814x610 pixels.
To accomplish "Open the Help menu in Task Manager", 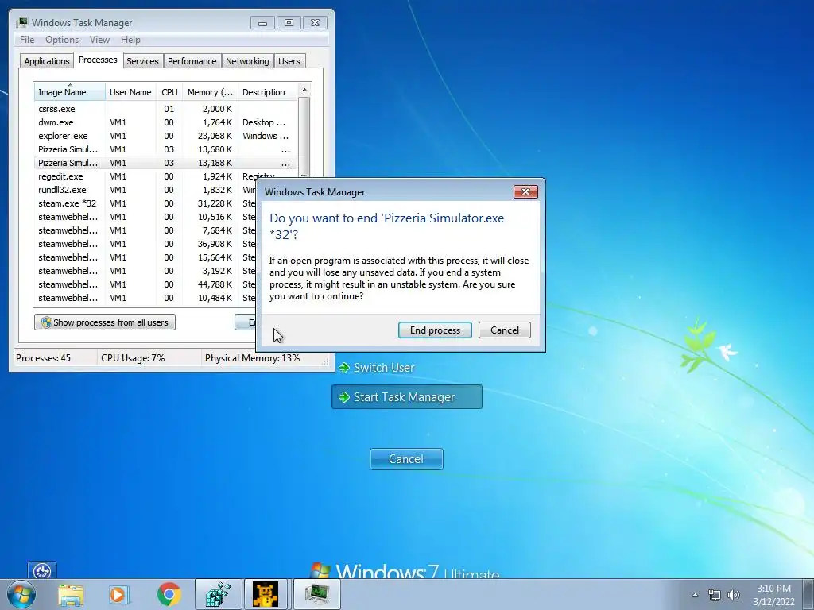I will (x=130, y=40).
